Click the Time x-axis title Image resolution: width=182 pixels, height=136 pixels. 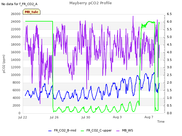point(161,122)
